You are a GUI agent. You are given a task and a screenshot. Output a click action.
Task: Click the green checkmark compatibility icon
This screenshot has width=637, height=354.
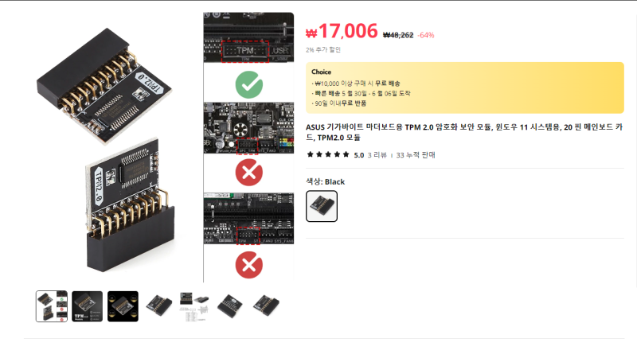tap(249, 84)
